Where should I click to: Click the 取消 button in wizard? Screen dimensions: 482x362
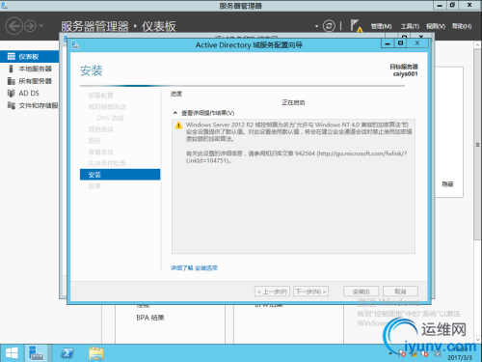400,292
